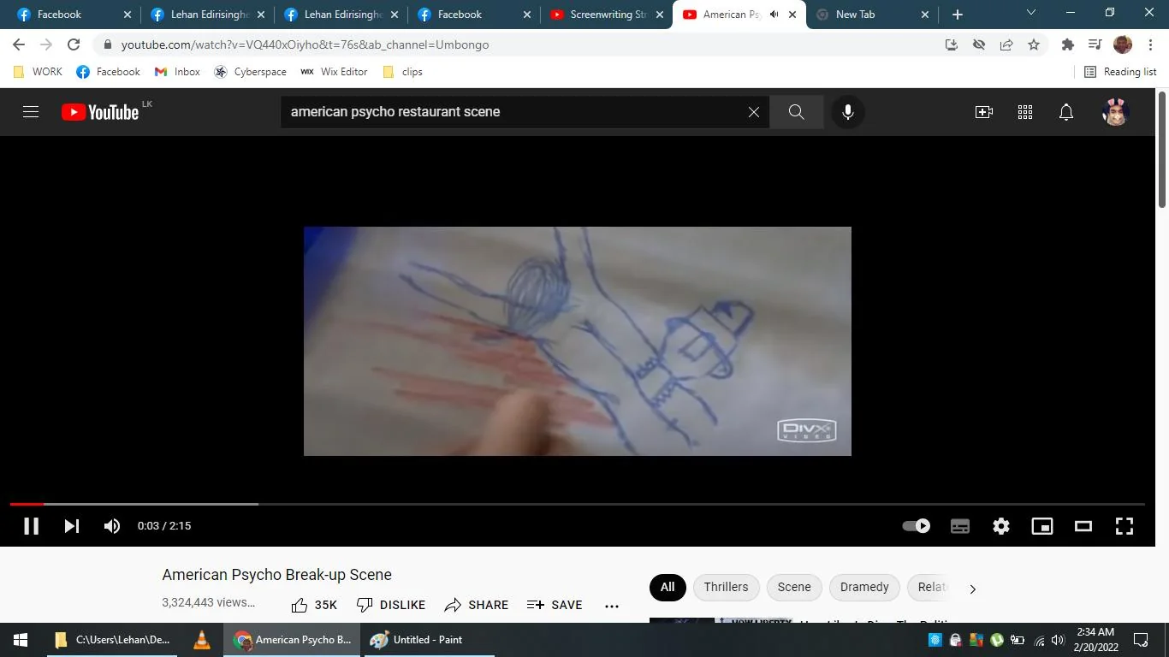
Task: Open video player settings gear
Action: [x=1001, y=526]
